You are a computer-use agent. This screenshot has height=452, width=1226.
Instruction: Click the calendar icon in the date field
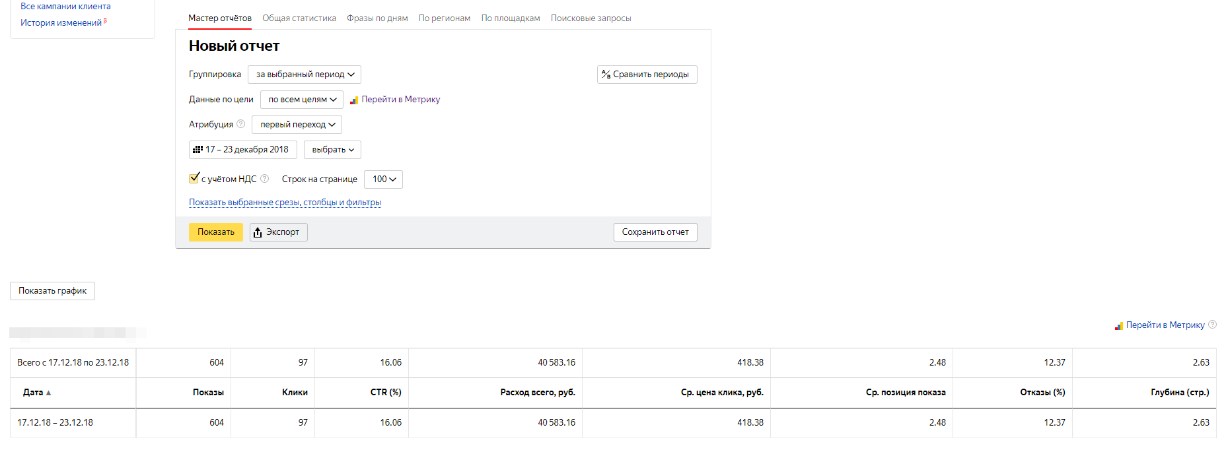click(x=198, y=150)
